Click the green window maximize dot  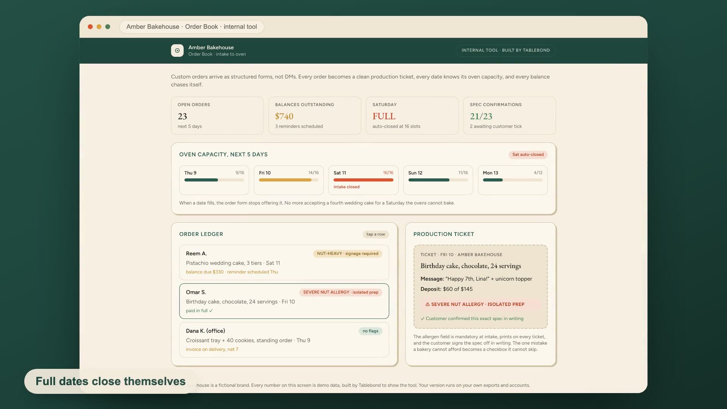pyautogui.click(x=108, y=27)
